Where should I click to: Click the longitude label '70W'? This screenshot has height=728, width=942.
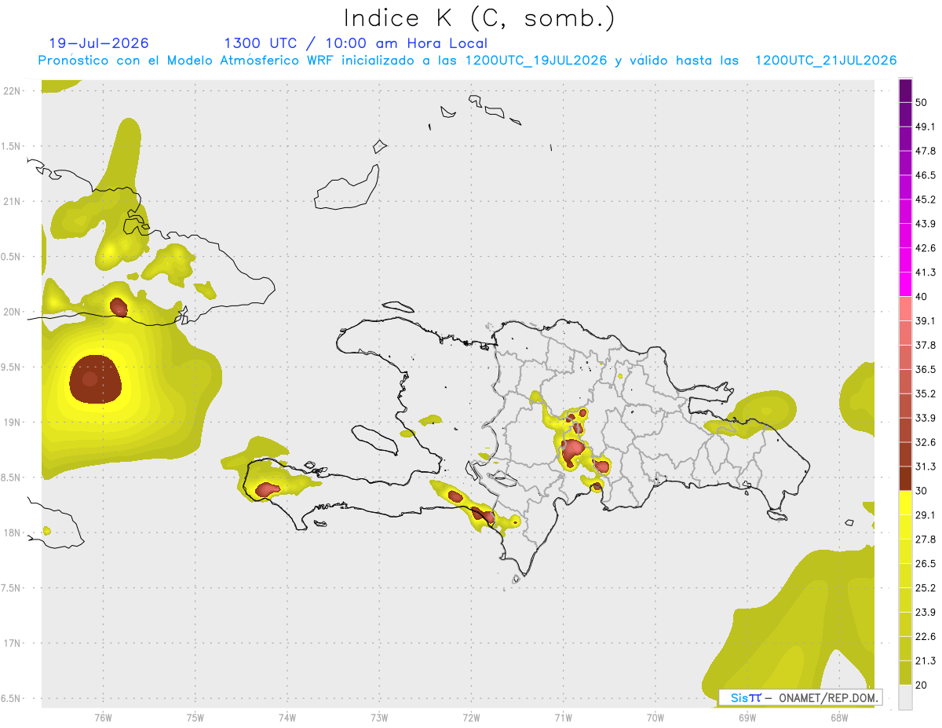pyautogui.click(x=655, y=717)
